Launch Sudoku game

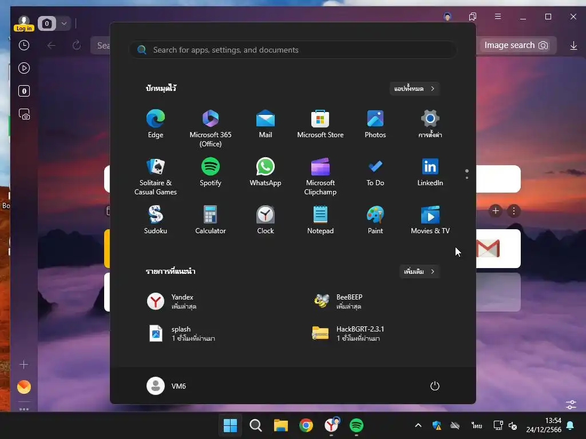coord(156,220)
